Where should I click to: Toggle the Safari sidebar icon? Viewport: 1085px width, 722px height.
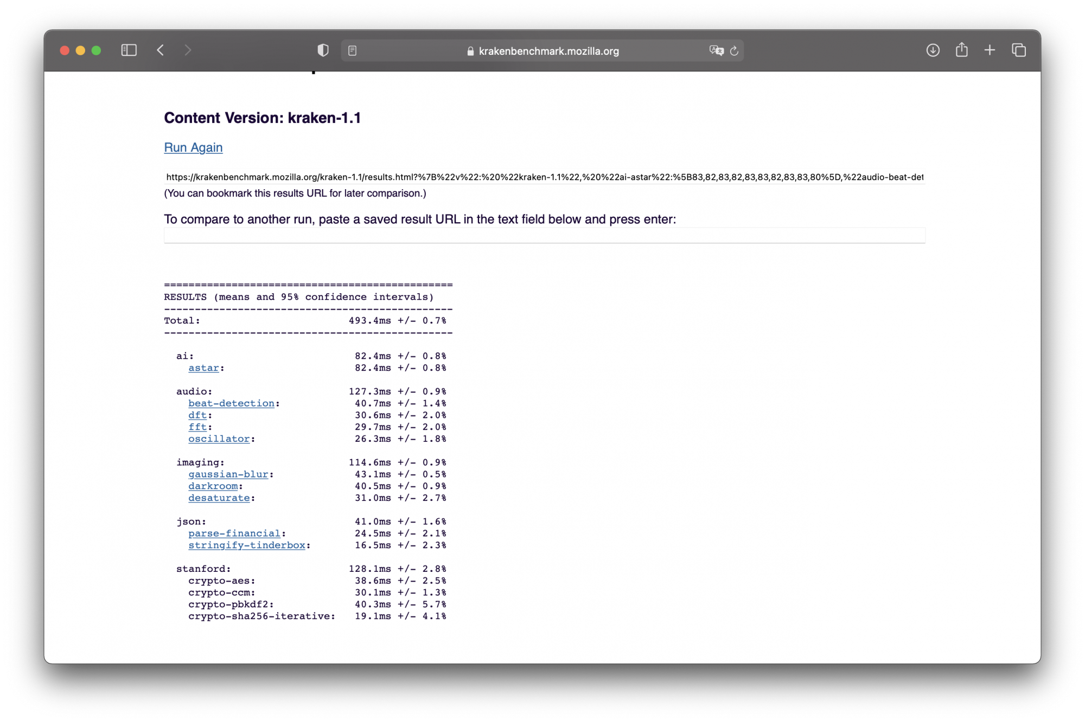129,50
